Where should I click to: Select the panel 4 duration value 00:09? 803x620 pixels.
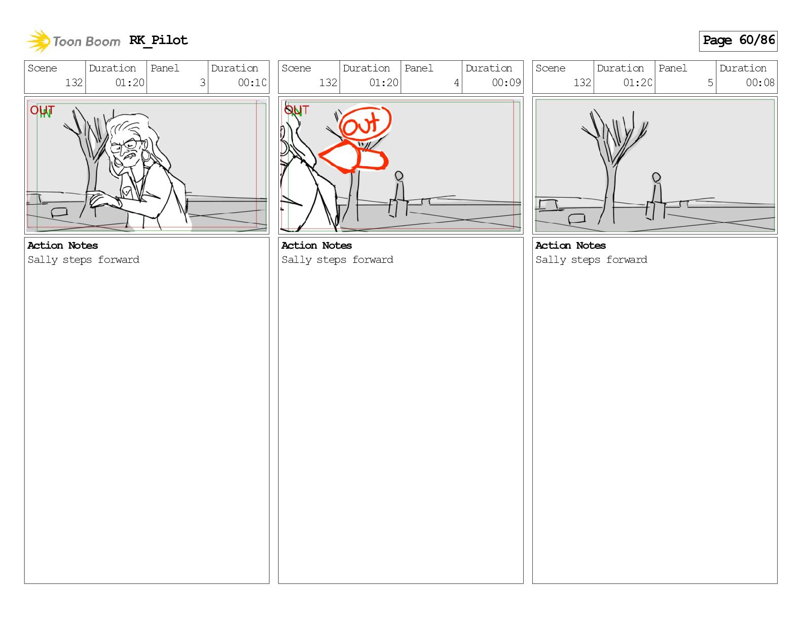506,83
